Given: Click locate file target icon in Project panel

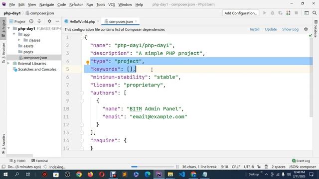Looking at the screenshot, I should (x=31, y=21).
